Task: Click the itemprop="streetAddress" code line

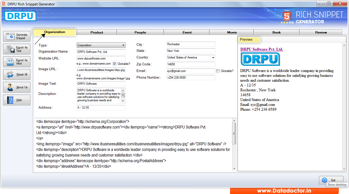Action: click(x=74, y=166)
